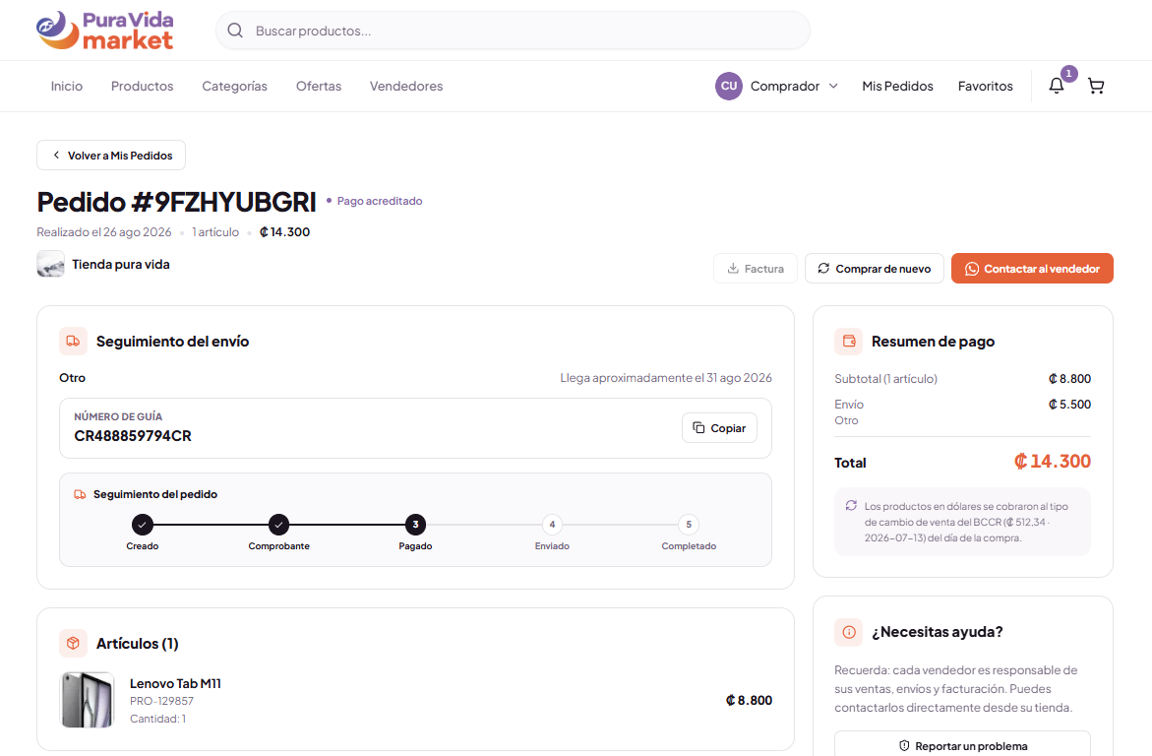
Task: Open the shopping cart
Action: coord(1096,86)
